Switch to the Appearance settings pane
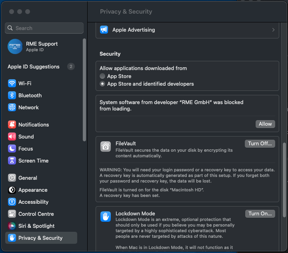This screenshot has height=253, width=288. coord(33,190)
